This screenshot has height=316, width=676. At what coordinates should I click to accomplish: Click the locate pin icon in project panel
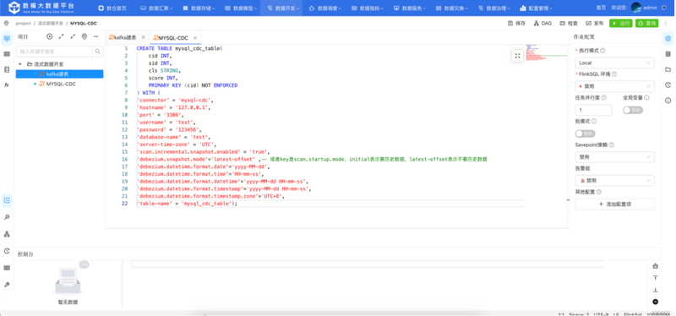84,36
